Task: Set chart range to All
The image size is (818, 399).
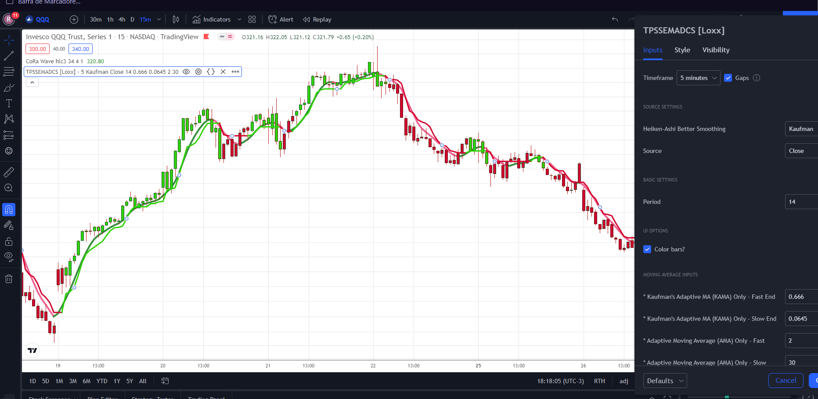Action: 143,381
